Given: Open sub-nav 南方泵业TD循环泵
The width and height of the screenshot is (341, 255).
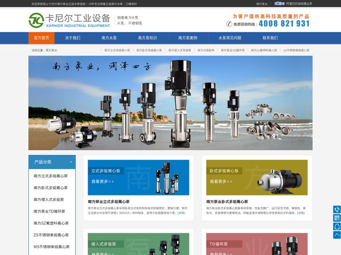Looking at the screenshot, I should (x=233, y=51).
